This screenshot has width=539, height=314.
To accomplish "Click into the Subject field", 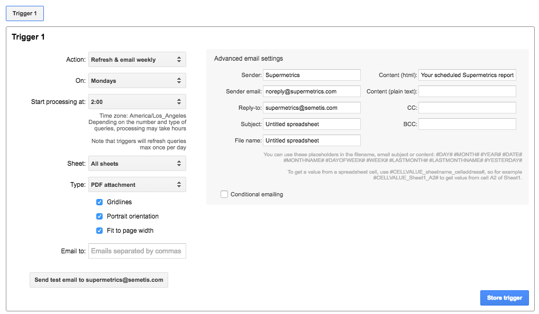I will (x=312, y=124).
